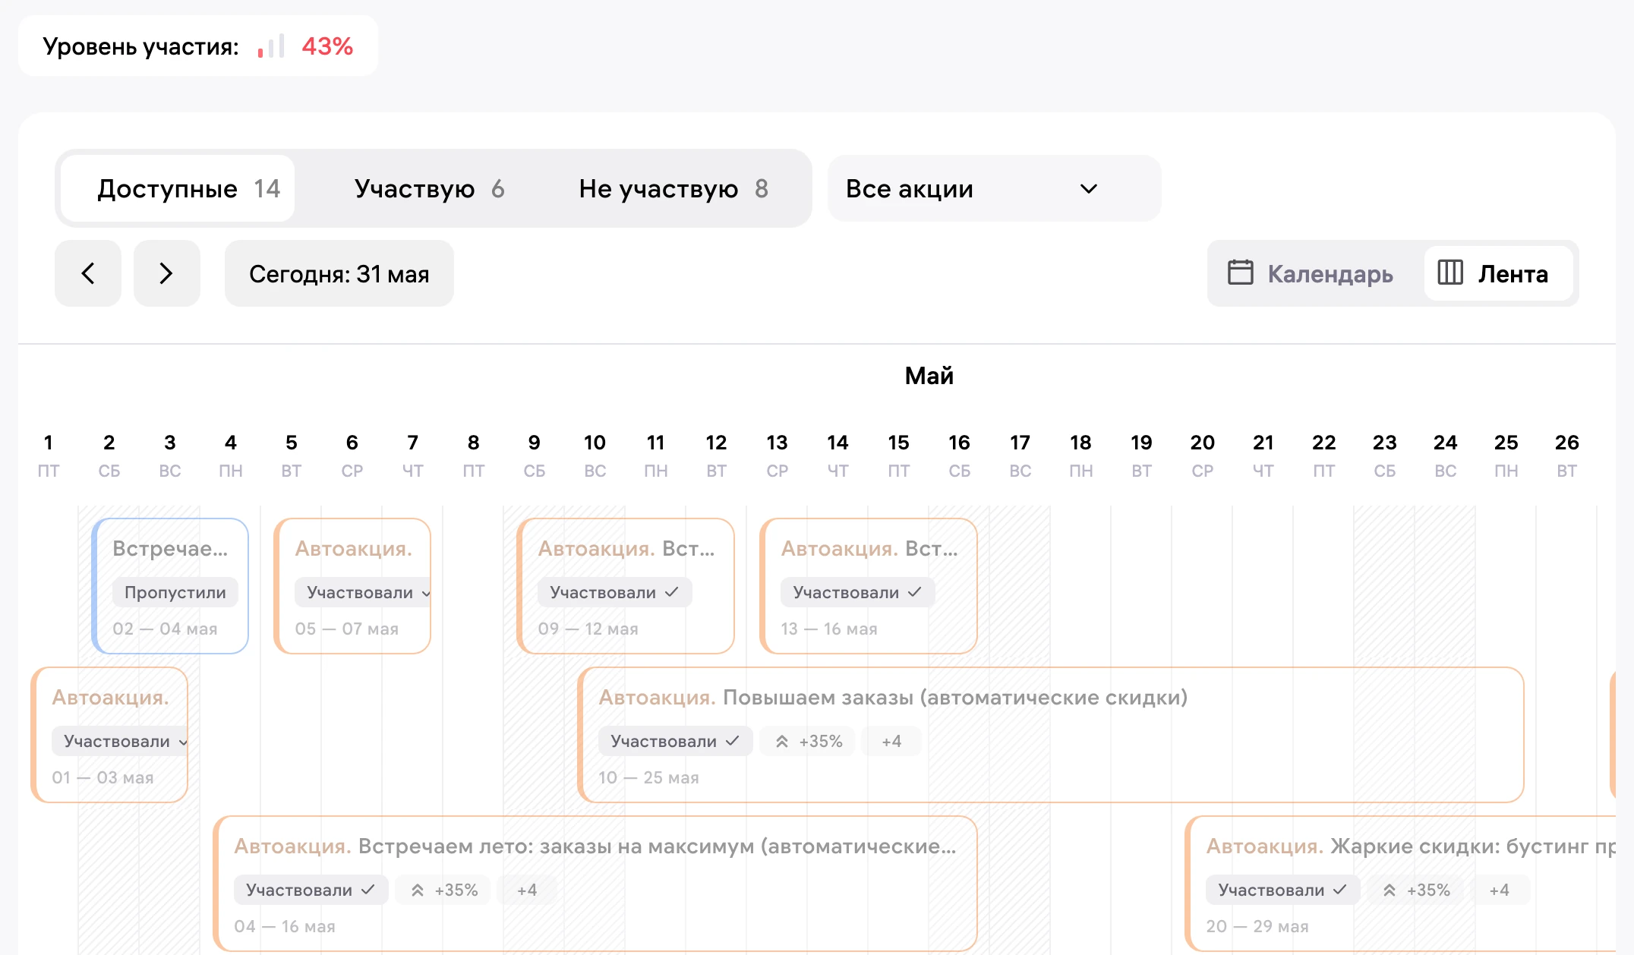Click date range 13 — 16 мая
The height and width of the screenshot is (955, 1634).
point(829,629)
